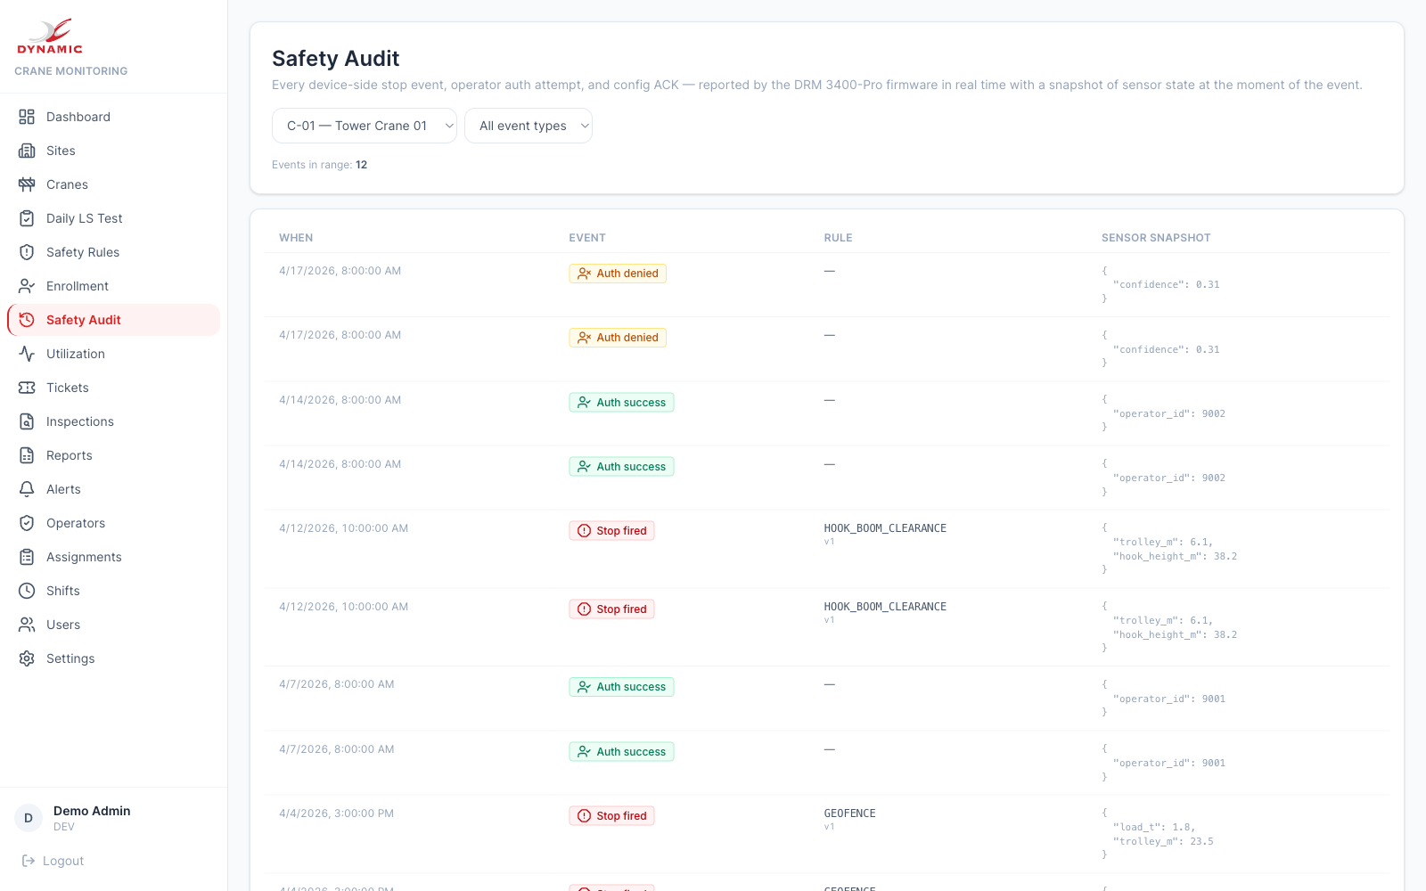Click the Utilization activity icon

(28, 354)
